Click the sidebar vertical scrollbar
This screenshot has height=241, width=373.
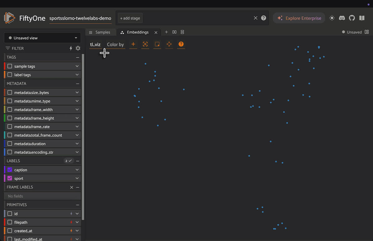83,137
